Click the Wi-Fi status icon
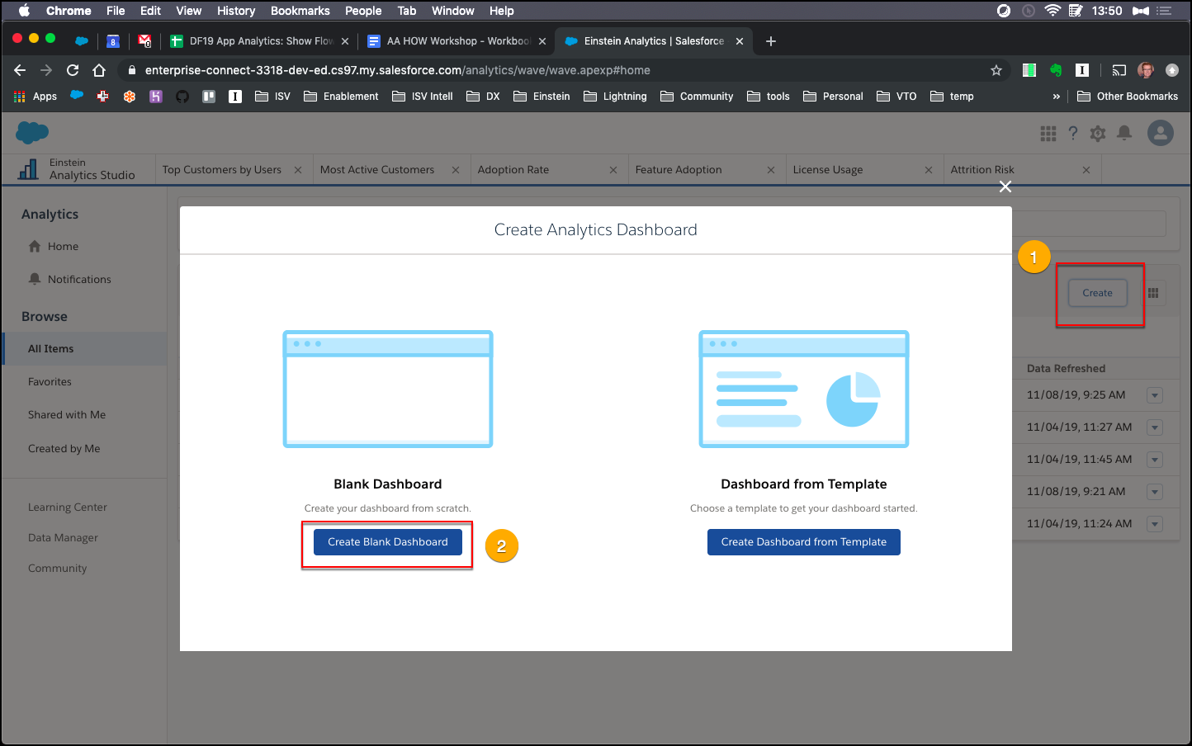 click(1052, 11)
